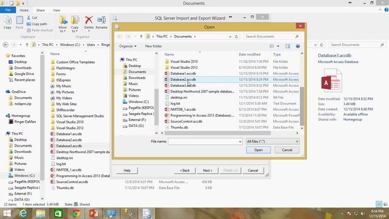Click Cancel in the Open dialog
The image size is (389, 219).
pos(287,150)
